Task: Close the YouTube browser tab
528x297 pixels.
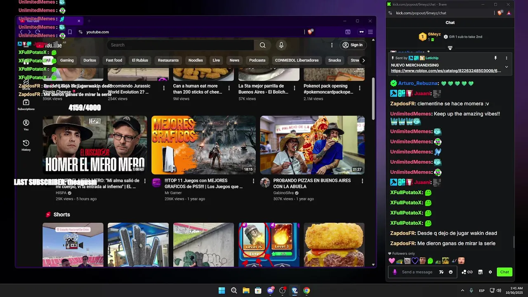Action: (79, 21)
